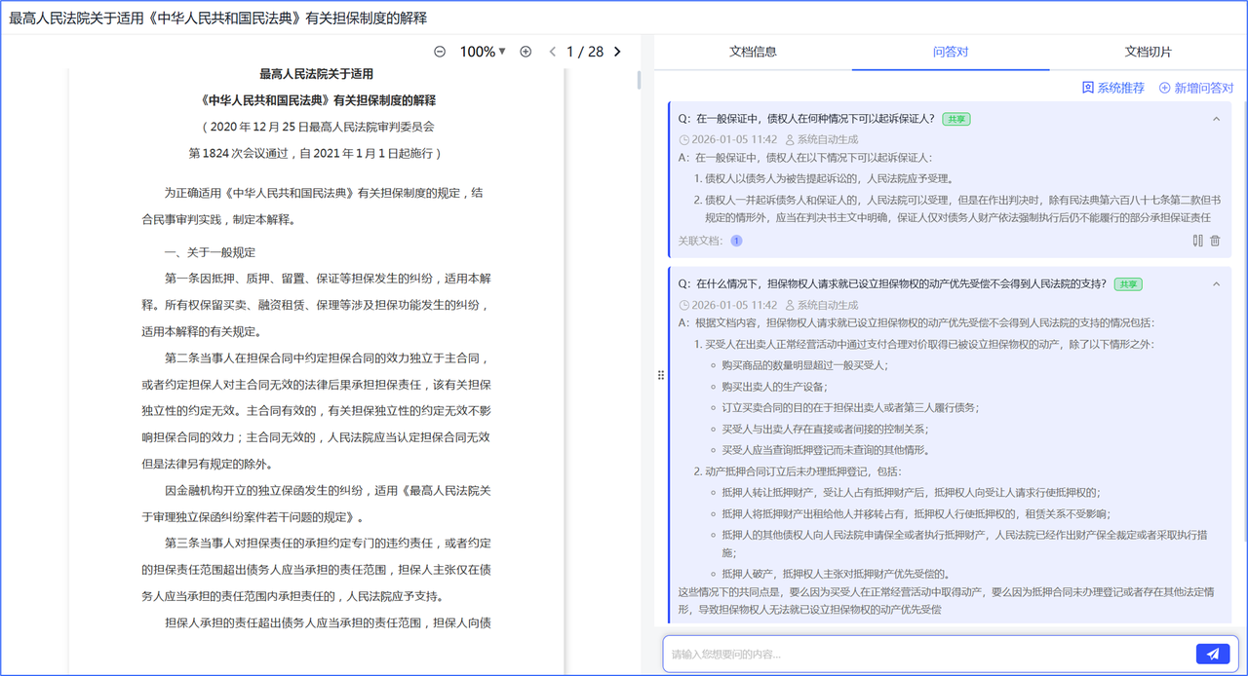
Task: Edit the first Q&A pair via pencil icon
Action: click(x=1197, y=240)
